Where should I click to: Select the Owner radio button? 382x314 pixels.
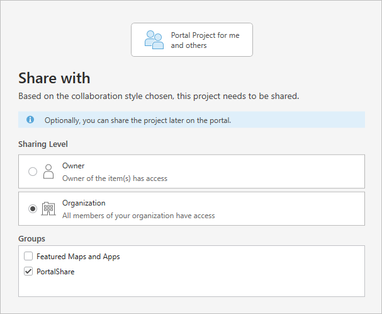[x=33, y=172]
